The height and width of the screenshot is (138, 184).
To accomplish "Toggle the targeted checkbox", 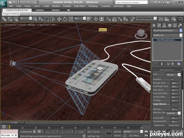I will coord(172,79).
